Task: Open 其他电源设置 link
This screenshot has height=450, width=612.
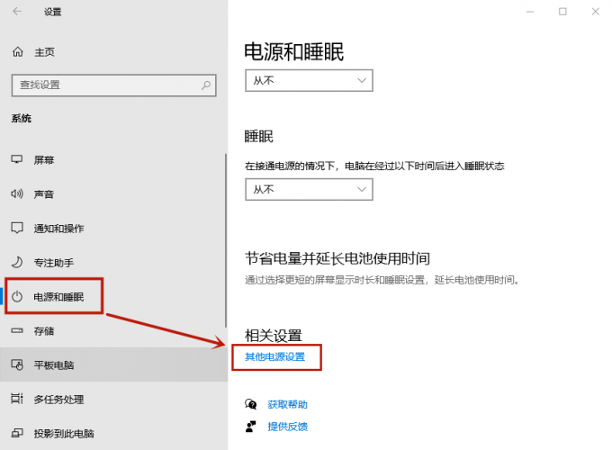Action: coord(274,356)
